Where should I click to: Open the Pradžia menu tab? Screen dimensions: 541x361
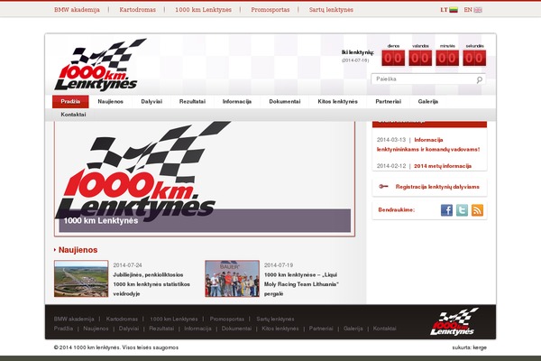tap(70, 102)
